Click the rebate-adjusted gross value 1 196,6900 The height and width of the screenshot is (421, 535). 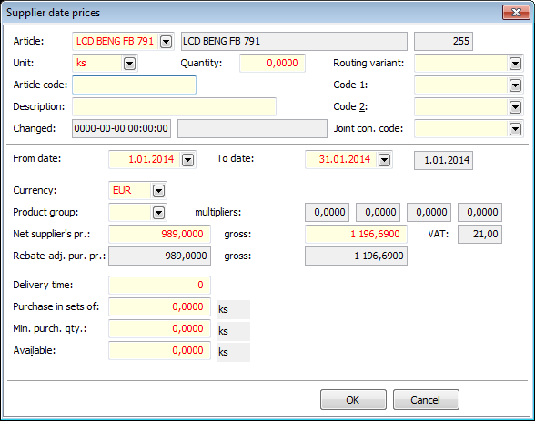(x=356, y=256)
